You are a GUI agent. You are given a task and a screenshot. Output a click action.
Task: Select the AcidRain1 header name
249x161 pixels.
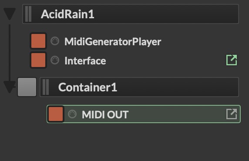click(x=67, y=14)
